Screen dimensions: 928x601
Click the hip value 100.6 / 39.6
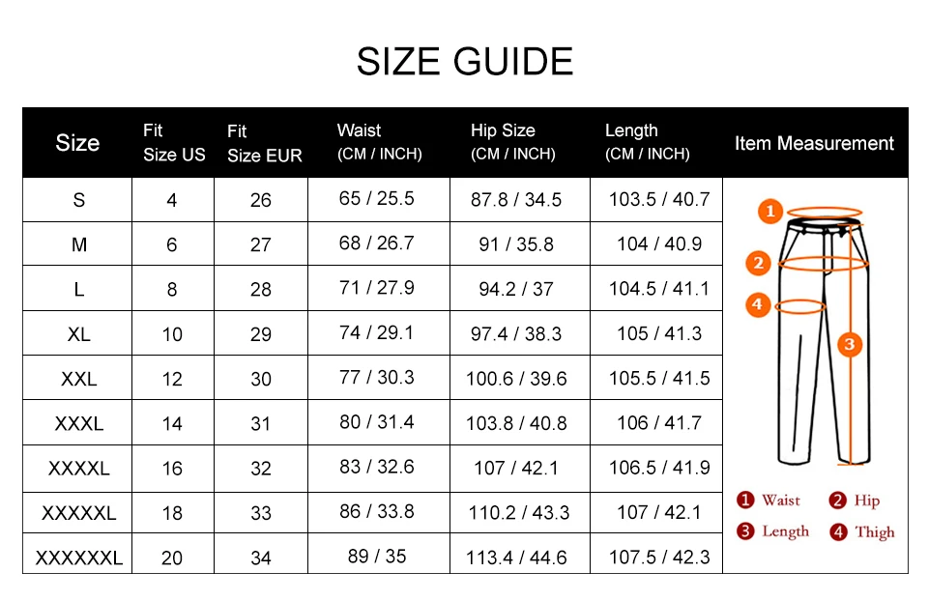516,379
